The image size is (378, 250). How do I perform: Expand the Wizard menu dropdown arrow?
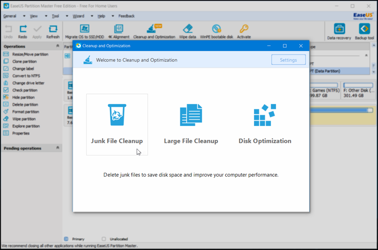[92, 16]
